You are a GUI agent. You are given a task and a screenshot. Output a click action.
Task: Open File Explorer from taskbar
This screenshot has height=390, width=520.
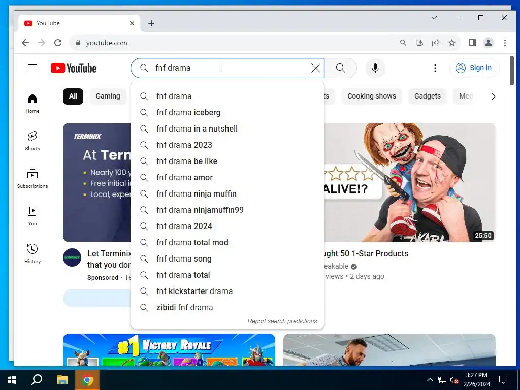point(62,380)
